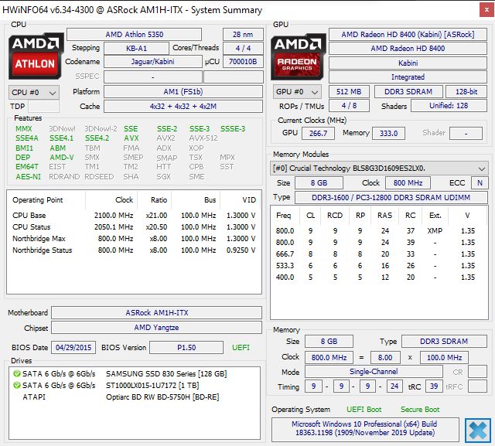Click the GPU memory clock 333.0 value
This screenshot has width=495, height=446.
point(388,134)
